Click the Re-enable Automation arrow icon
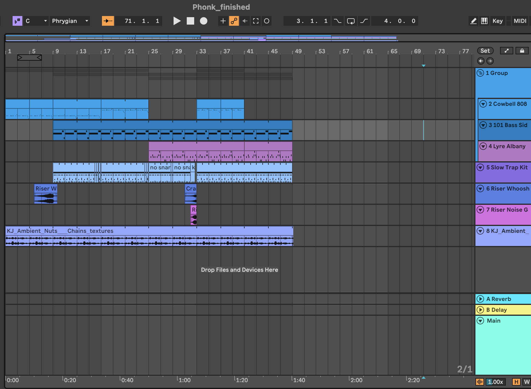This screenshot has width=531, height=389. point(245,21)
